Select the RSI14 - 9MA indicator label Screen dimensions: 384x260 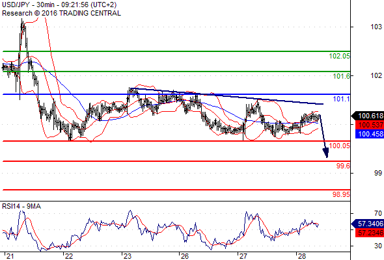coord(21,207)
